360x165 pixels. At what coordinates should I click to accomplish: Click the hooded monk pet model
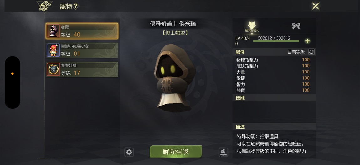174,78
